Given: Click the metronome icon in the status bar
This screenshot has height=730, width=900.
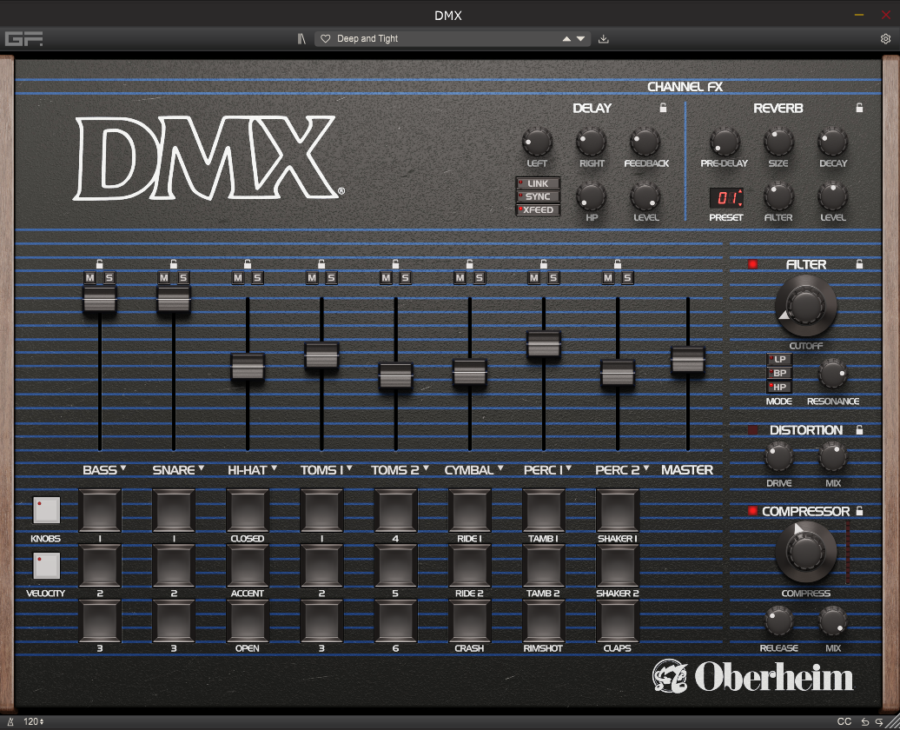Looking at the screenshot, I should [10, 721].
